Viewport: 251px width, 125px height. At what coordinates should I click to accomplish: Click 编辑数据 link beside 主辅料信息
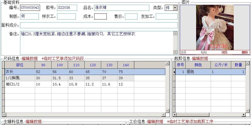(x=34, y=122)
